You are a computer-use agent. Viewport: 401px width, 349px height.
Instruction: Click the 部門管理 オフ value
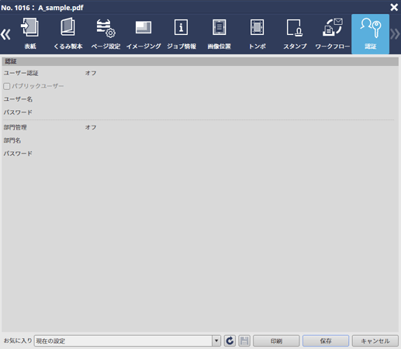tap(91, 127)
